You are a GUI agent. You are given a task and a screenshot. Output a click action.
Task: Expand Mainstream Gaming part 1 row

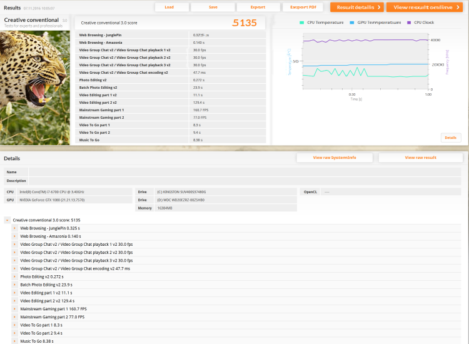tap(14, 309)
